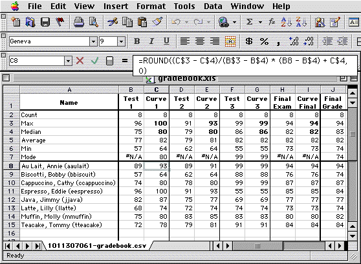Go to first sheet tab arrow
This screenshot has width=361, height=264.
(x=8, y=246)
